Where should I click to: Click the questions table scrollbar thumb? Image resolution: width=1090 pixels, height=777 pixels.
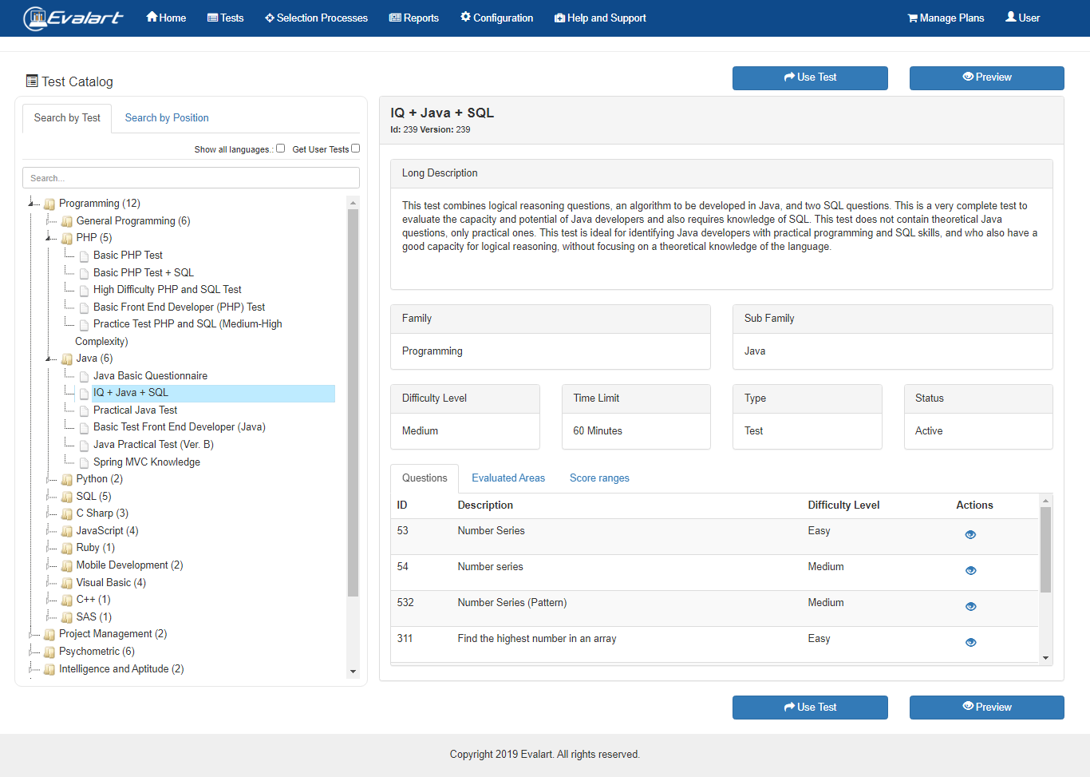[x=1045, y=549]
